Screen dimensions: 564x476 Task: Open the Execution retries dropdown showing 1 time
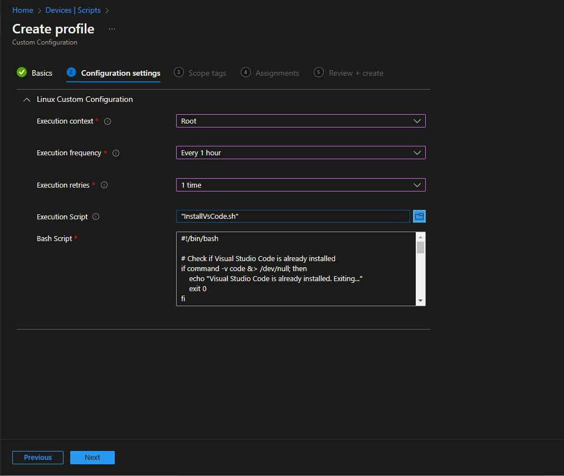(301, 185)
